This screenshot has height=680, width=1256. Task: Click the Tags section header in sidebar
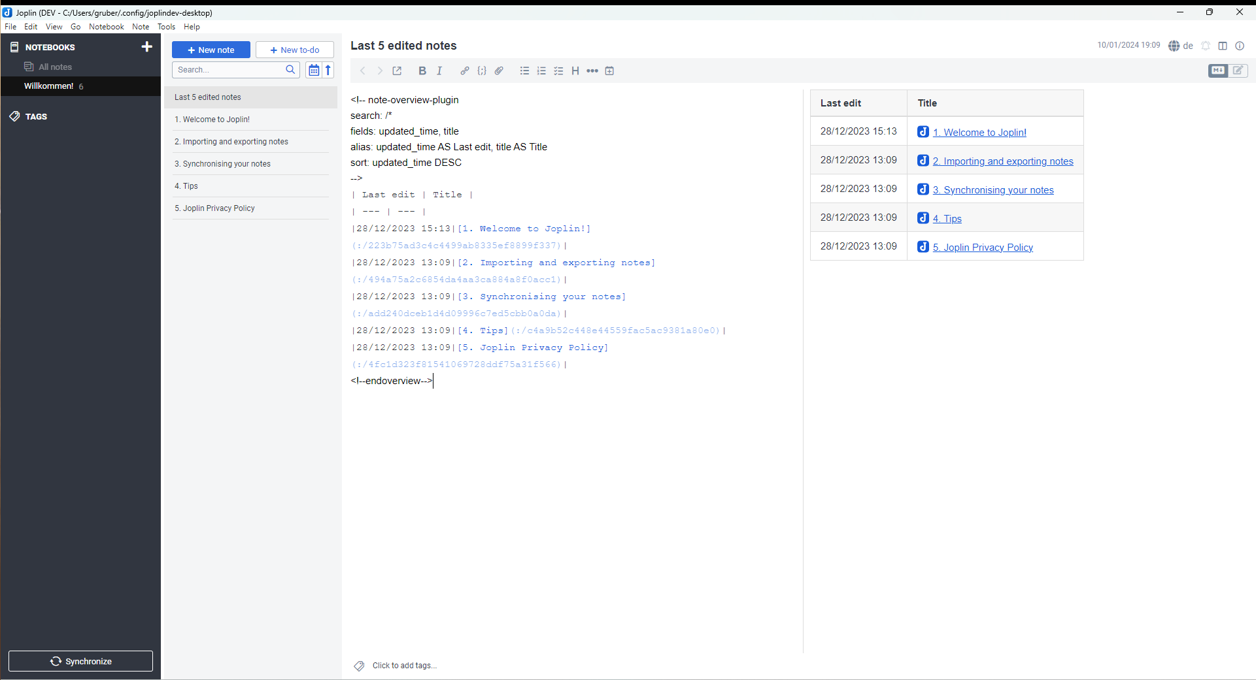pos(36,116)
